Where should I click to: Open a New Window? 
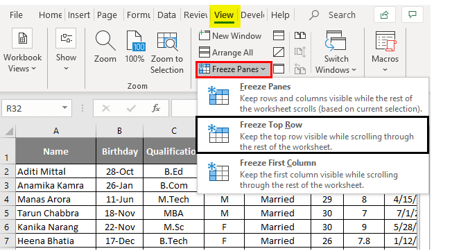pyautogui.click(x=230, y=36)
